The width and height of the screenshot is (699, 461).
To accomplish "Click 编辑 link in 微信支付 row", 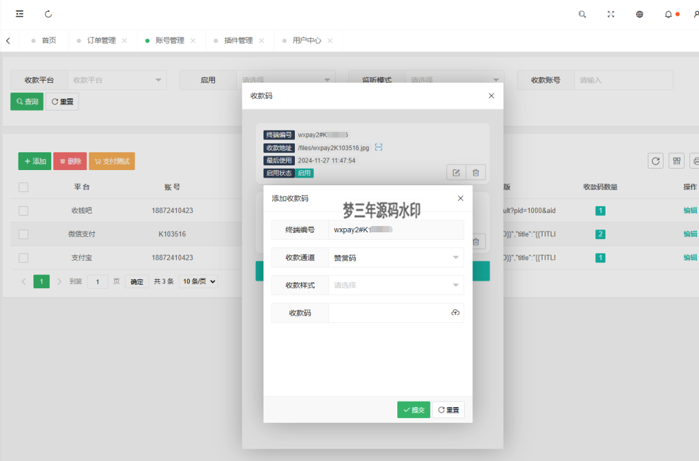I will (x=690, y=234).
